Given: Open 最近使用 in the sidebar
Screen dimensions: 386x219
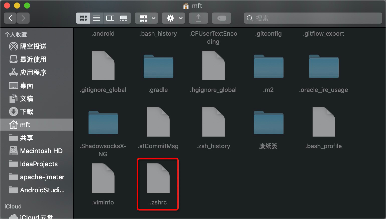Looking at the screenshot, I should [x=37, y=60].
